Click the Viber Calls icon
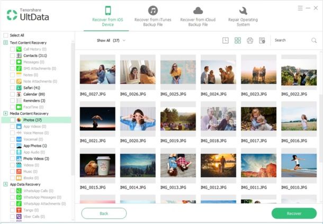This screenshot has height=224, width=323. (19, 217)
